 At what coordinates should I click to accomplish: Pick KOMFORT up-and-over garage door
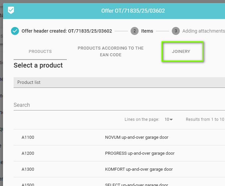click(x=139, y=169)
